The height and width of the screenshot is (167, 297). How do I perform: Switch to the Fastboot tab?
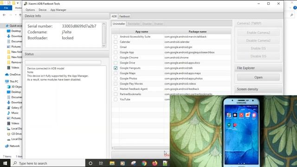pos(124,16)
